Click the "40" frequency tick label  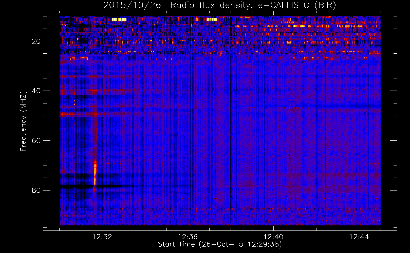tap(36, 91)
